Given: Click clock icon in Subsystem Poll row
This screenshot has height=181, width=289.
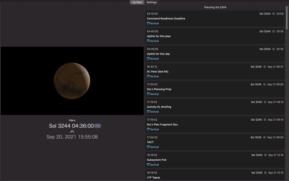Looking at the screenshot, I should (x=266, y=155).
